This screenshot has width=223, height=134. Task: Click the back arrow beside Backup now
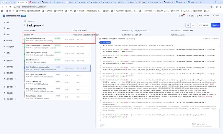tap(25, 25)
